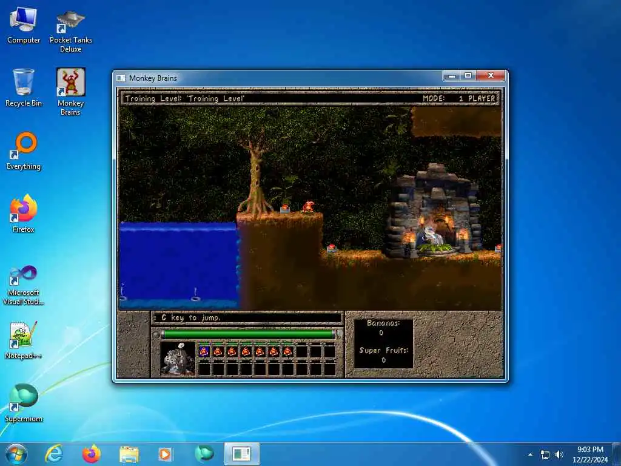The width and height of the screenshot is (621, 466).
Task: Click the 'MODE: 1 PLAYER' text
Action: (459, 98)
